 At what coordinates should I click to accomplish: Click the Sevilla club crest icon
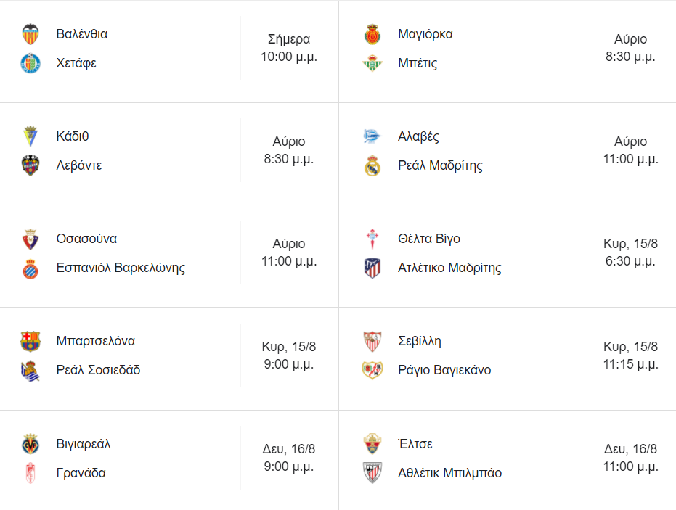click(x=372, y=341)
